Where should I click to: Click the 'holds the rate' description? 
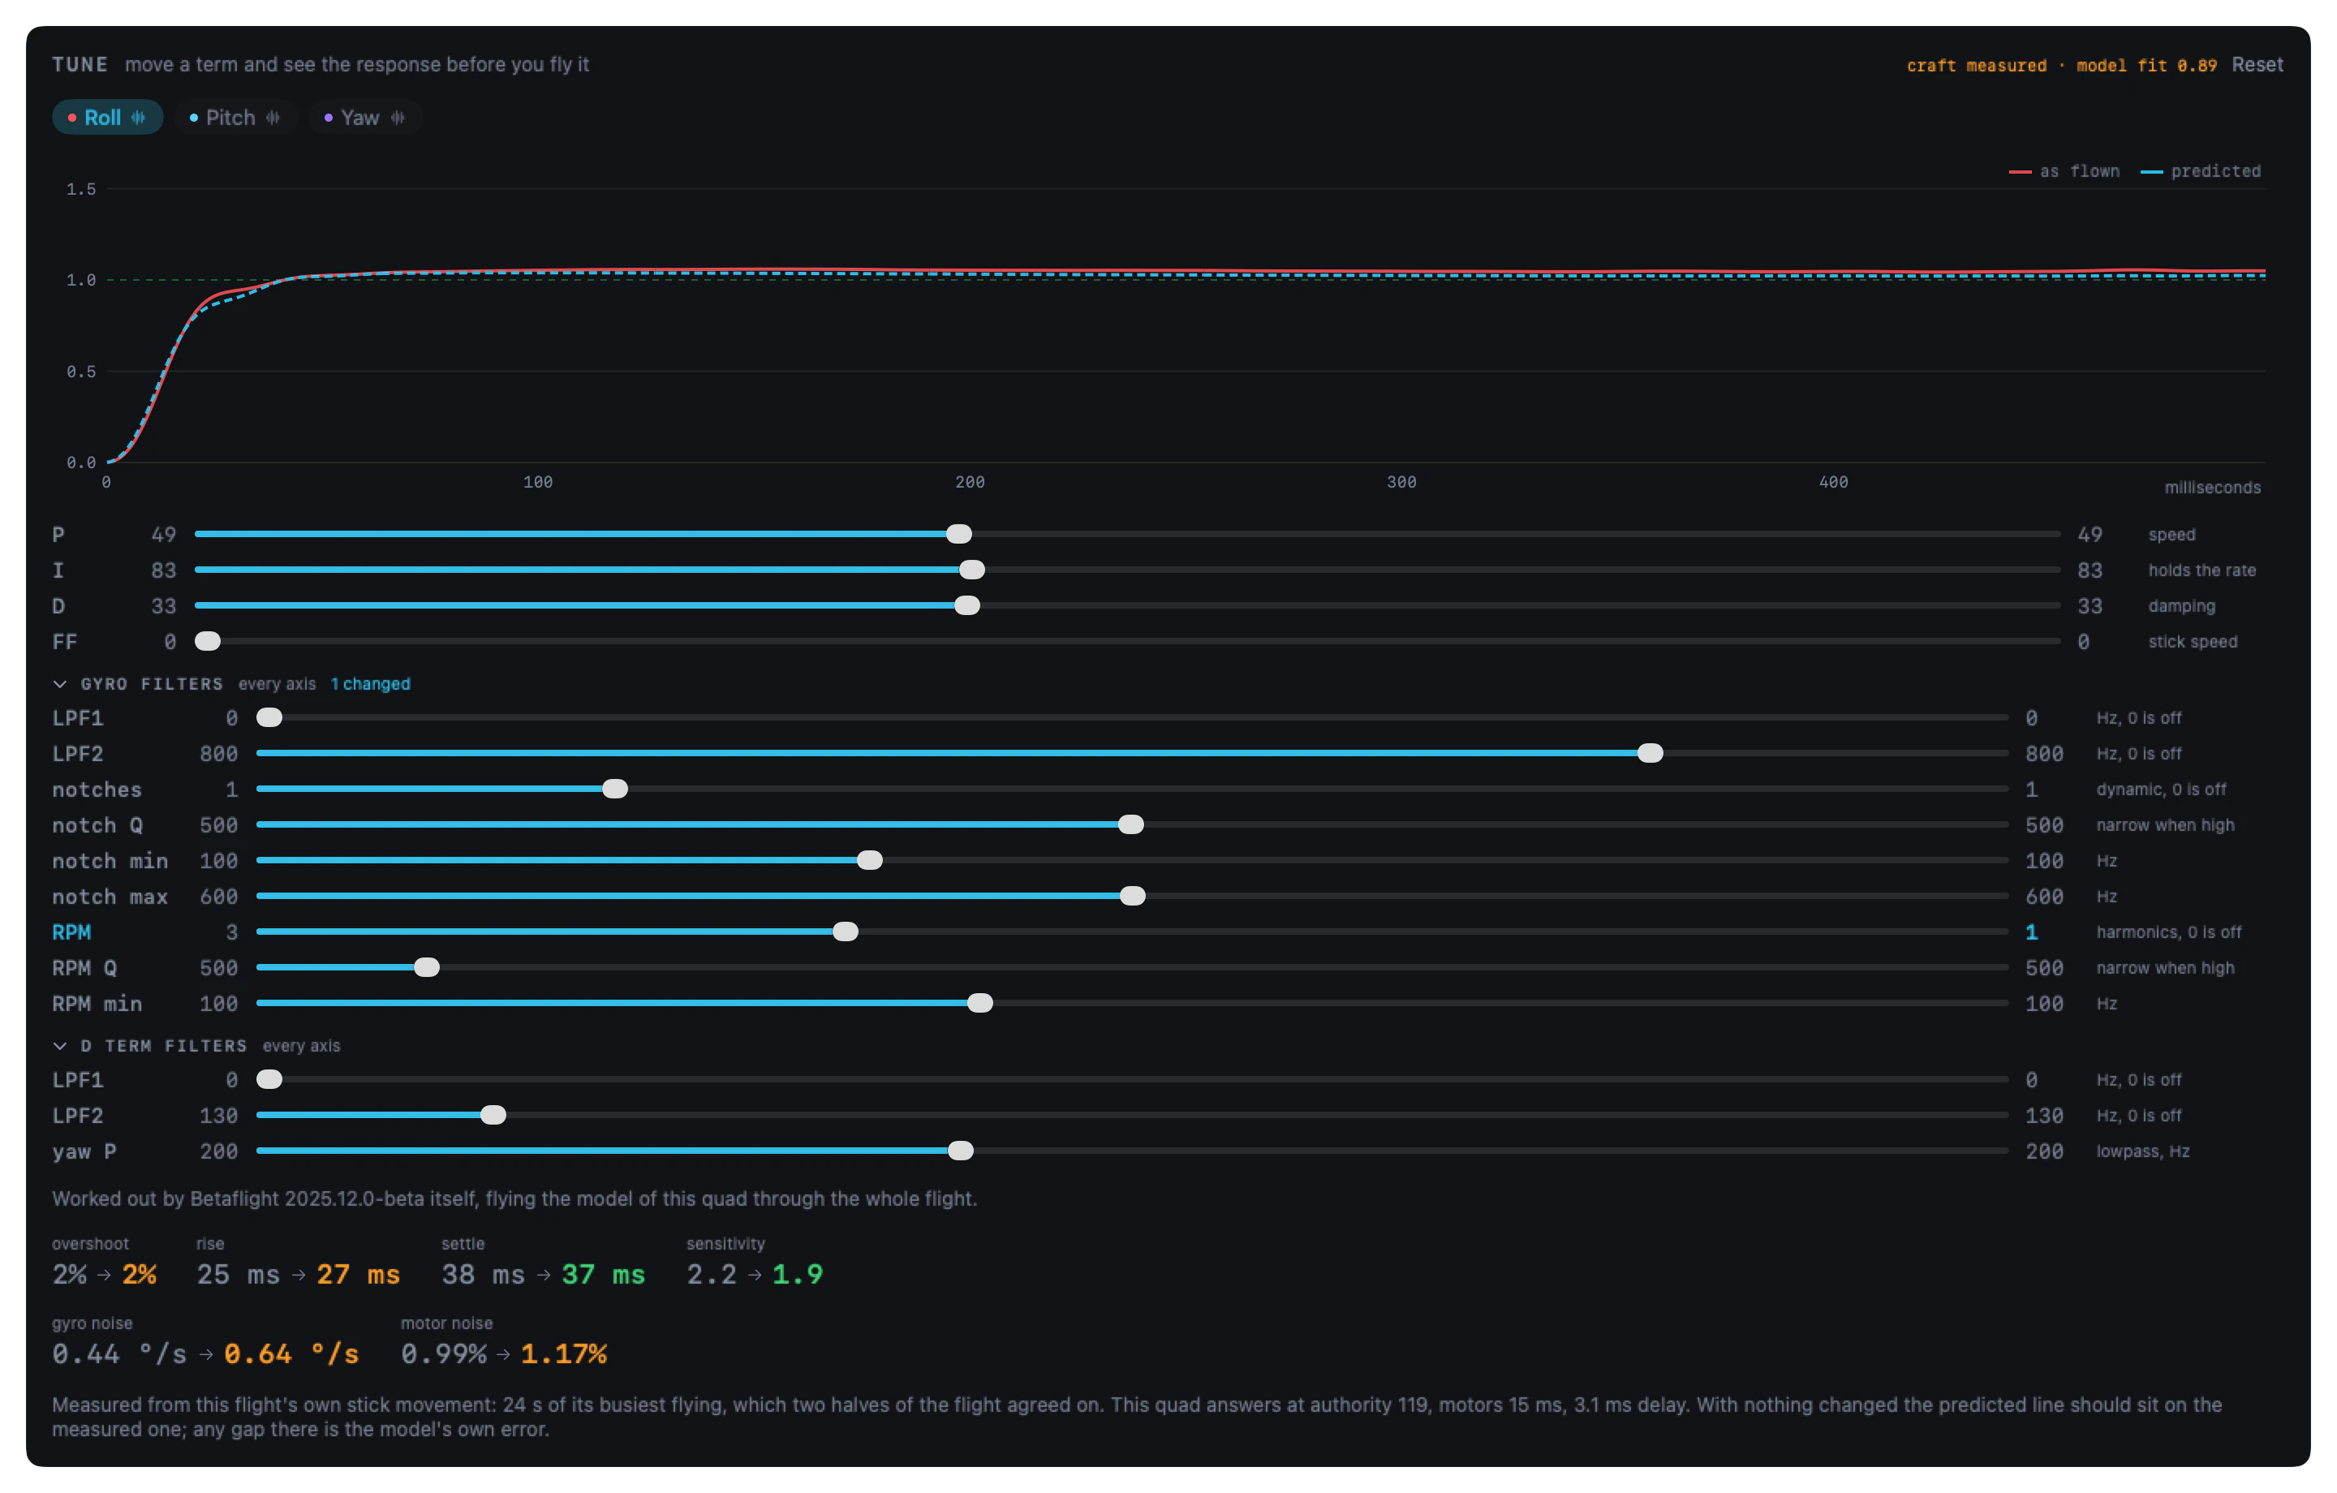pos(2201,570)
